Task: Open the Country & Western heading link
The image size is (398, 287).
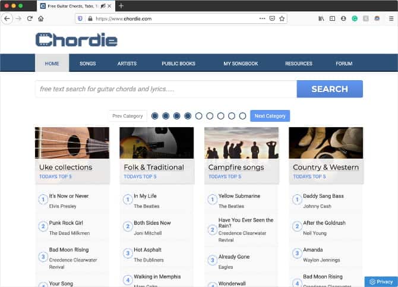Action: 326,167
